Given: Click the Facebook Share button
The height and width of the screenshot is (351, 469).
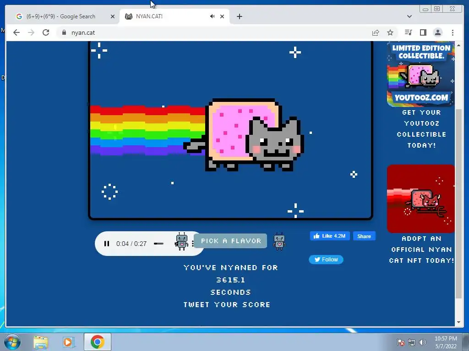Looking at the screenshot, I should pos(364,236).
